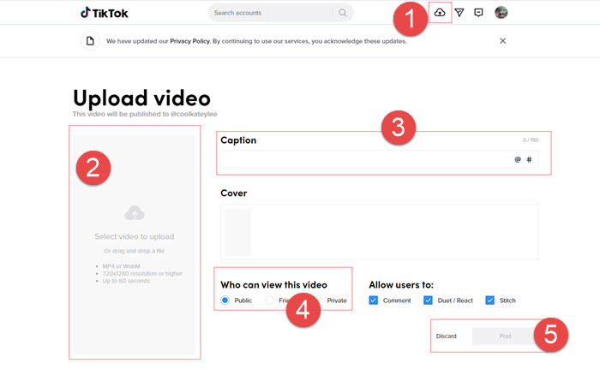Open the messages paper-plane icon

coord(459,13)
